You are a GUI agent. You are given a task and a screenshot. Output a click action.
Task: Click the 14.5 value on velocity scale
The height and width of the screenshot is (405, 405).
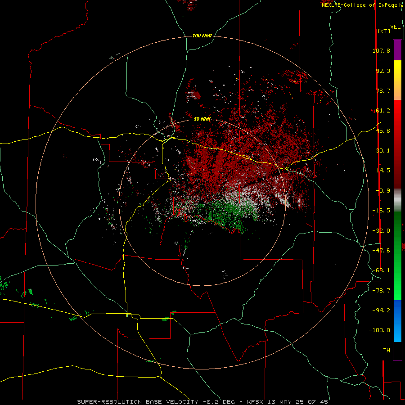coord(383,171)
